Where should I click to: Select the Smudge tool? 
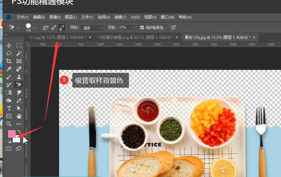pyautogui.click(x=19, y=92)
